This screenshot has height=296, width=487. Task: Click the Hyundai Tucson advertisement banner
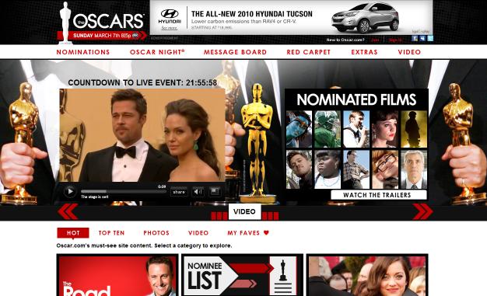click(291, 17)
